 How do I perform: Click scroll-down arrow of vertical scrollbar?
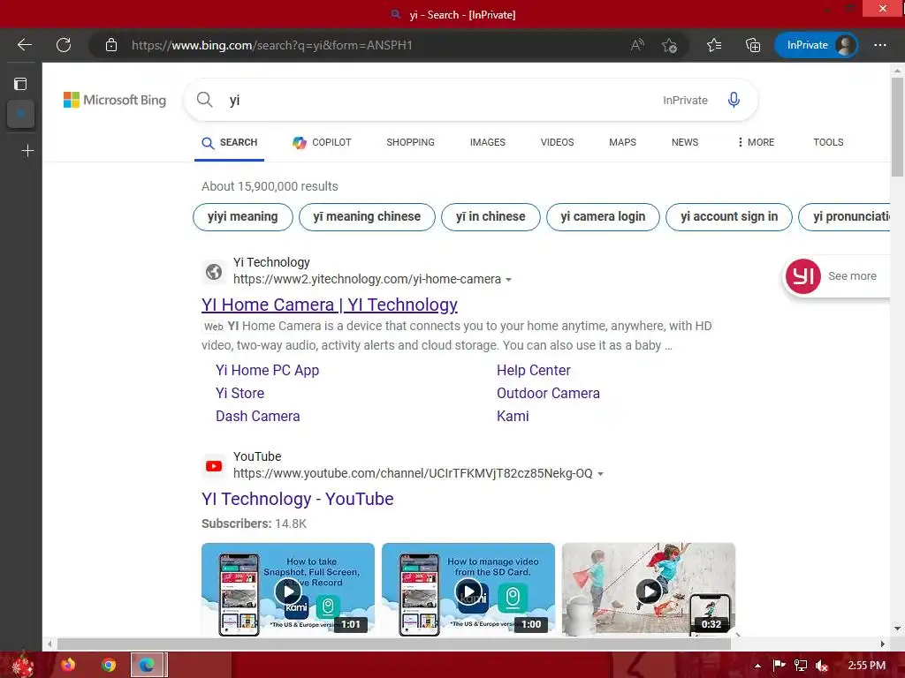[x=897, y=629]
